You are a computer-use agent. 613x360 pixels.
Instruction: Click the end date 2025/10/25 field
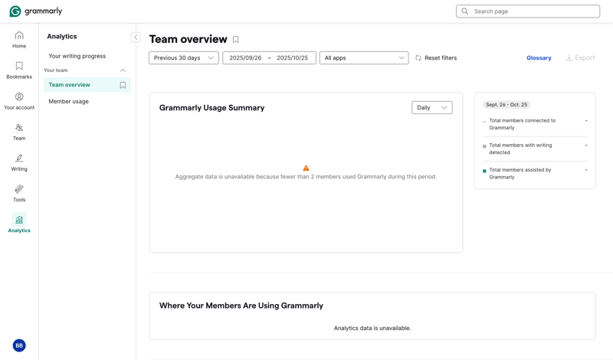tap(293, 58)
